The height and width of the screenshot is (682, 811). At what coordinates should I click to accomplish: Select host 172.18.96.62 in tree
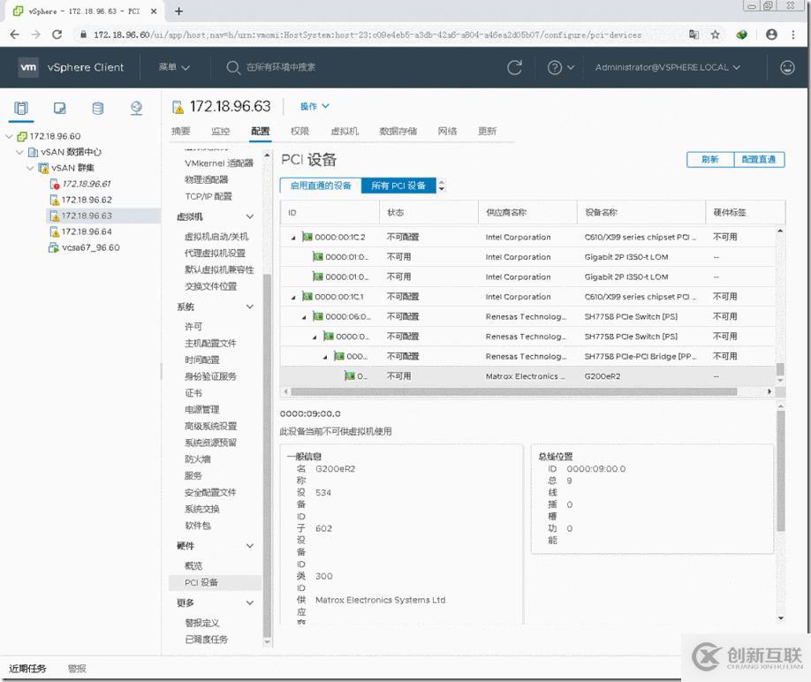tap(87, 200)
